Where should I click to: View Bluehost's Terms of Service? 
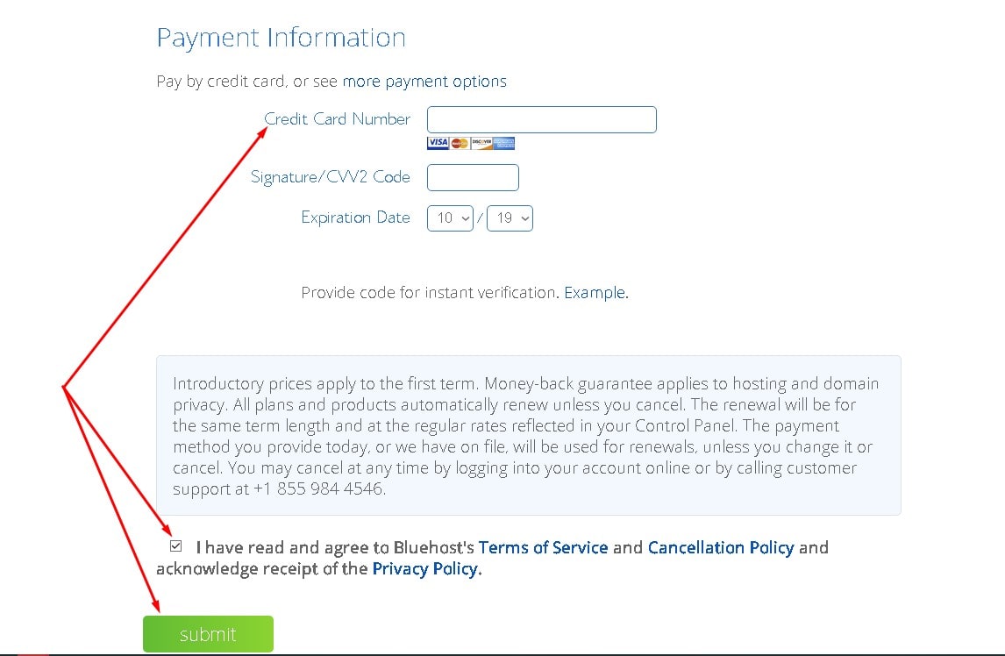(544, 546)
